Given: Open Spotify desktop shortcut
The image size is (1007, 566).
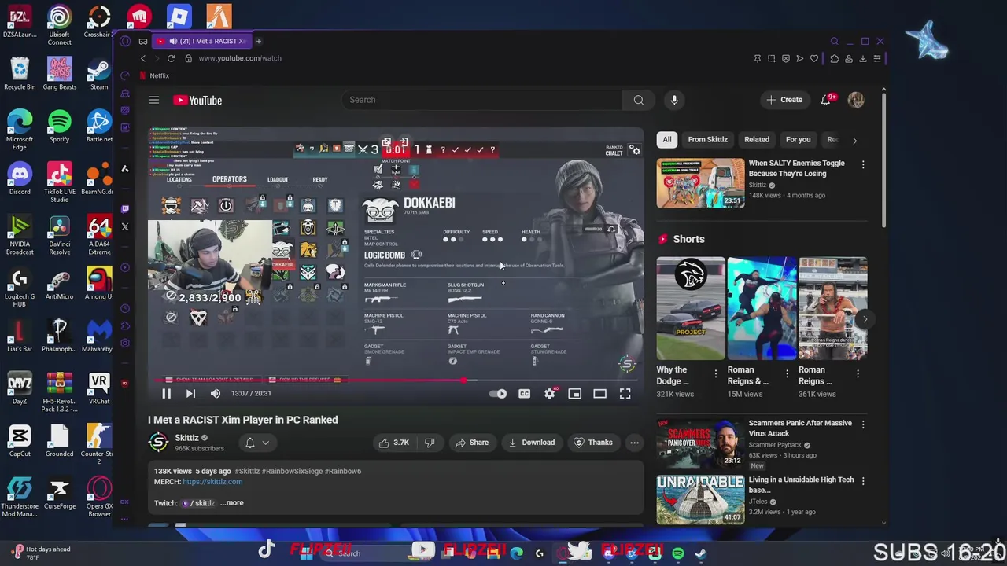Looking at the screenshot, I should tap(59, 127).
